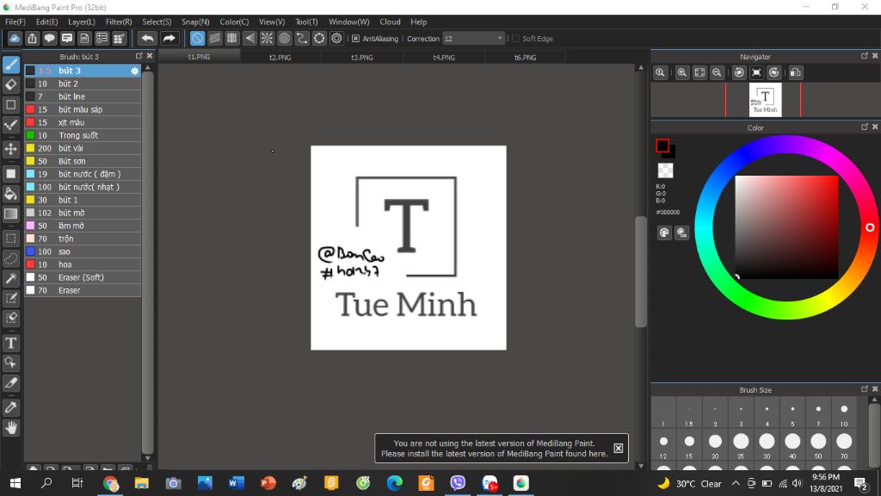Select the Eraser tool in left toolbar
This screenshot has height=496, width=881.
tap(10, 84)
